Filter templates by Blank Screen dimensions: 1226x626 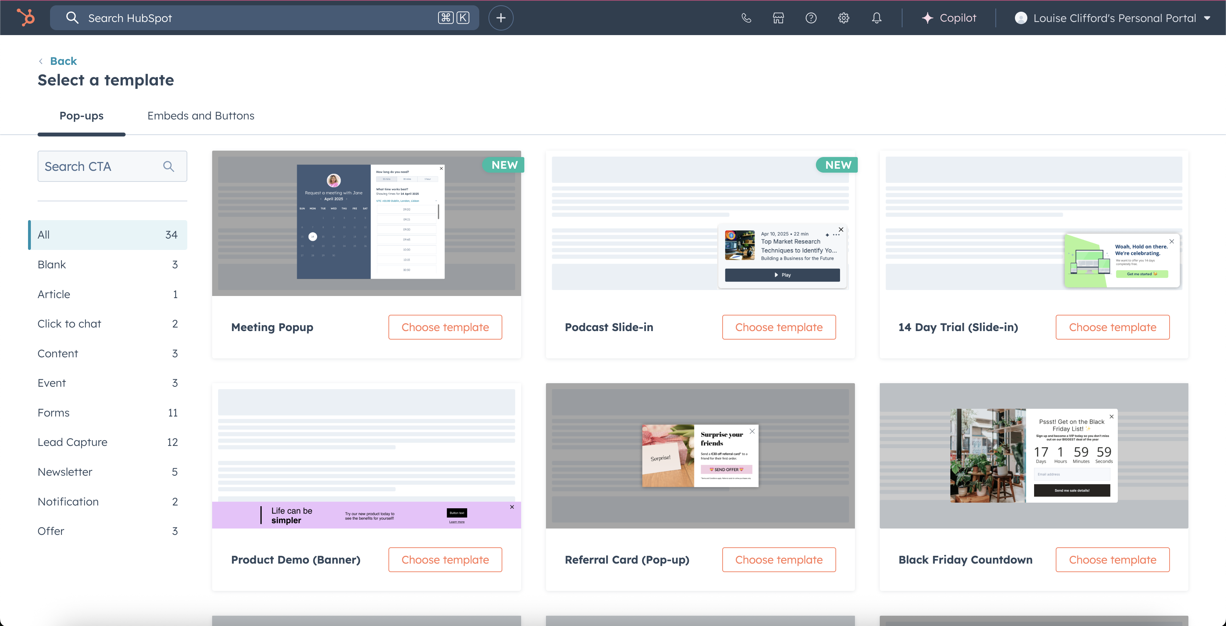pos(107,264)
